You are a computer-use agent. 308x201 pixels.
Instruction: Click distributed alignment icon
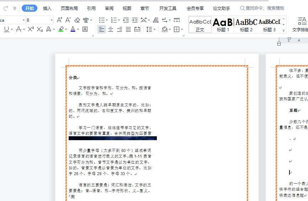(x=137, y=29)
